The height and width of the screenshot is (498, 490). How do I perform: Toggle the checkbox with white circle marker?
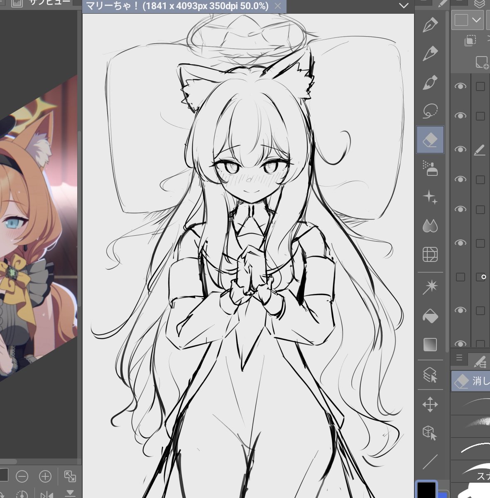coord(481,277)
